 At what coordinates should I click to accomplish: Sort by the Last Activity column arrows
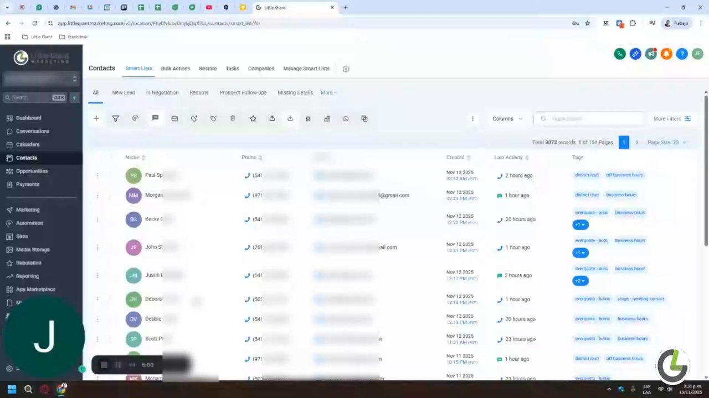527,158
